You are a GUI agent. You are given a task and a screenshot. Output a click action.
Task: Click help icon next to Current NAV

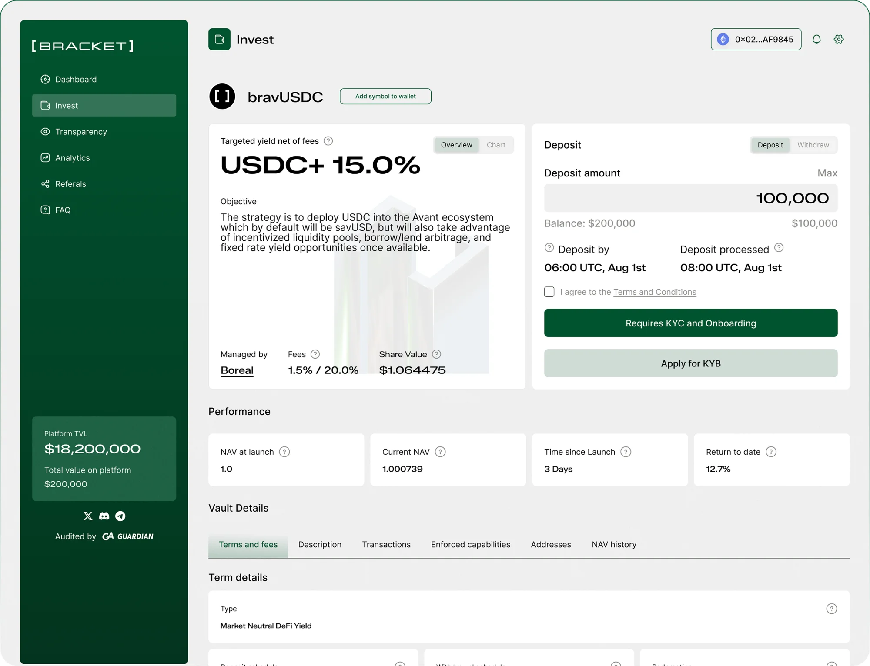(x=440, y=452)
